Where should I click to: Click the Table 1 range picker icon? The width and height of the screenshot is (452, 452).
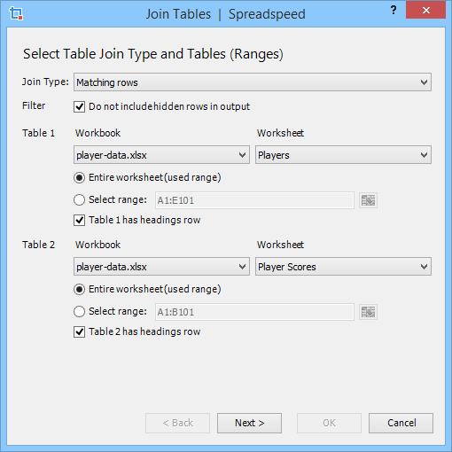[x=368, y=200]
